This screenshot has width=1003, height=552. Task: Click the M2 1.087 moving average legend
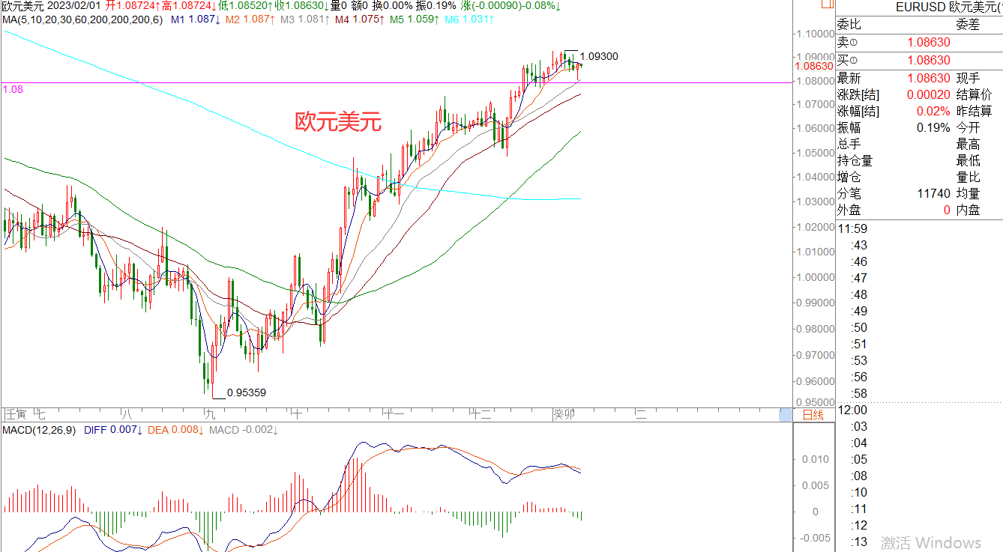[250, 19]
